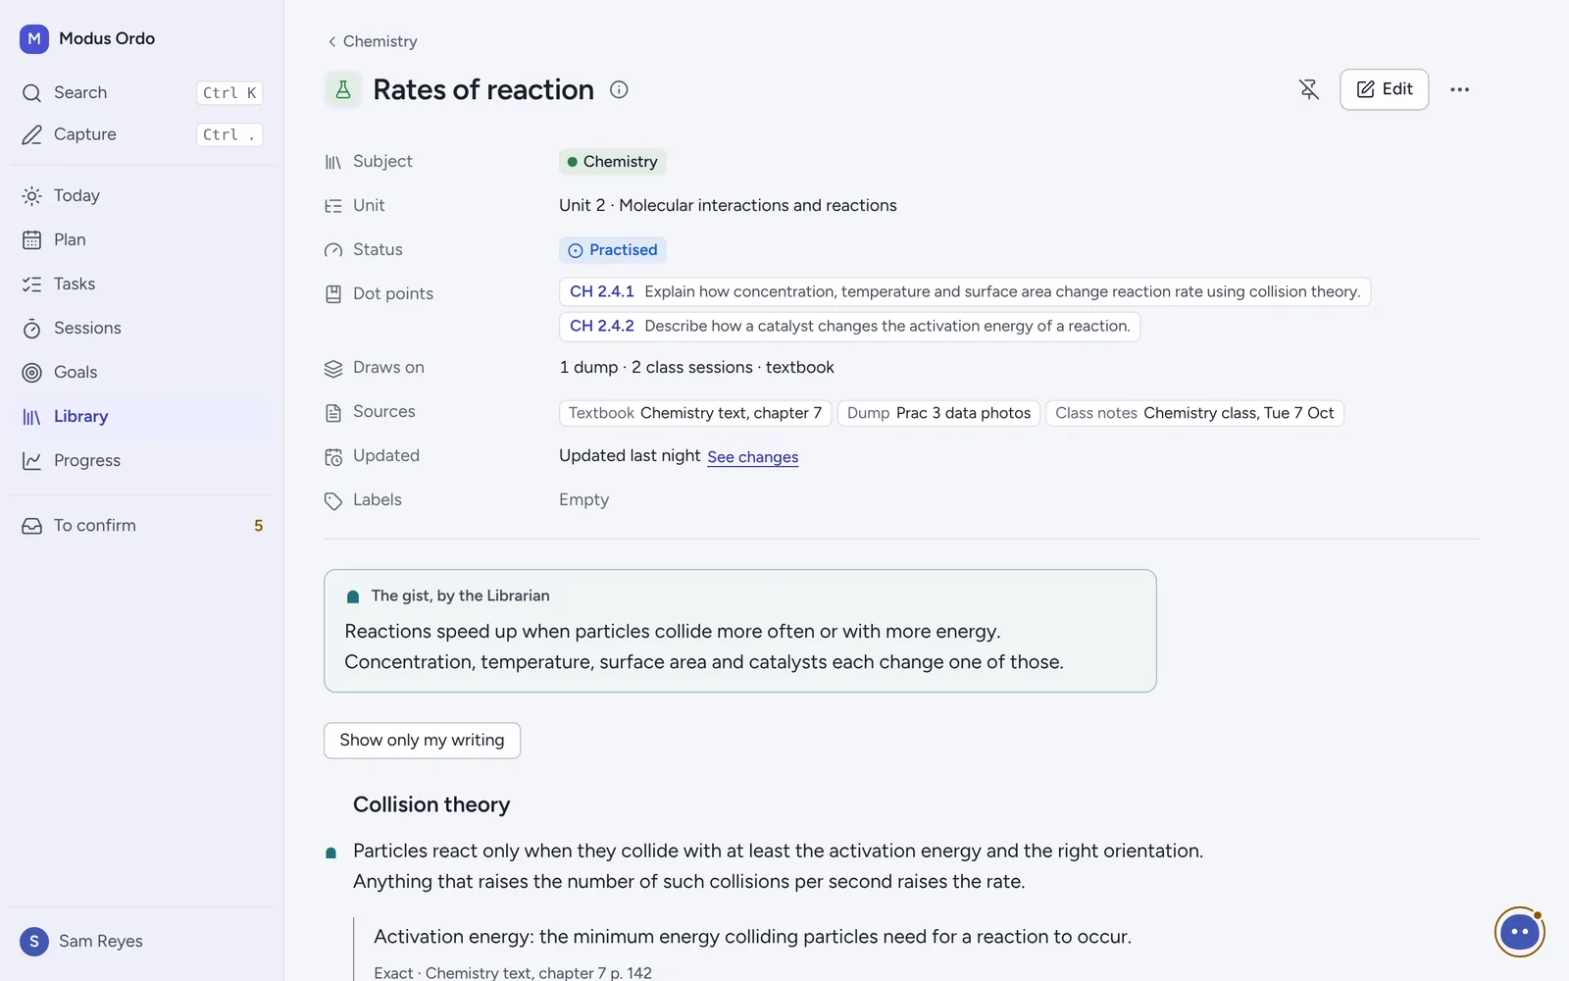Open the To confirm inbox
The width and height of the screenshot is (1569, 981).
pyautogui.click(x=142, y=525)
